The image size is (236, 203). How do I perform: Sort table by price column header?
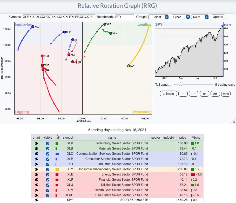[183, 138]
